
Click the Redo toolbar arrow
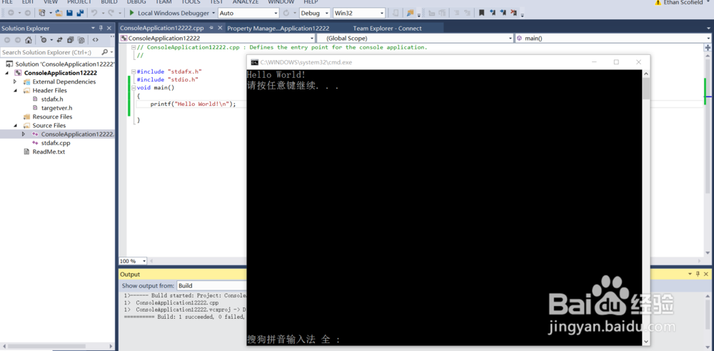(111, 13)
